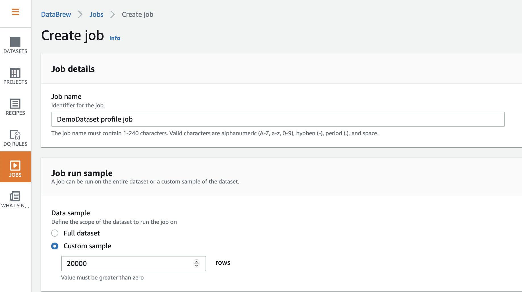522x292 pixels.
Task: Select the Jobs sidebar icon
Action: pyautogui.click(x=15, y=166)
